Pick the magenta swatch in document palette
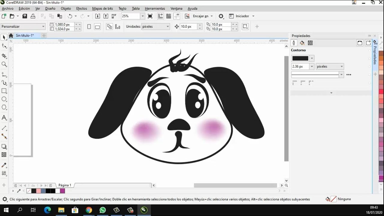 pos(62,191)
